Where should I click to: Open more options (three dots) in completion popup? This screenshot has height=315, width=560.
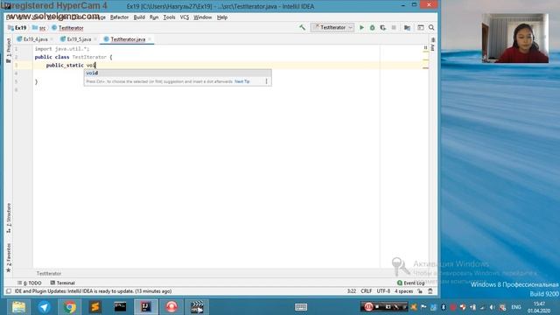[266, 81]
